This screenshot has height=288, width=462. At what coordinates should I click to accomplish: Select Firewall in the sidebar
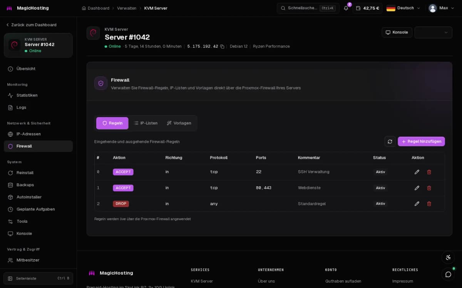[38, 146]
